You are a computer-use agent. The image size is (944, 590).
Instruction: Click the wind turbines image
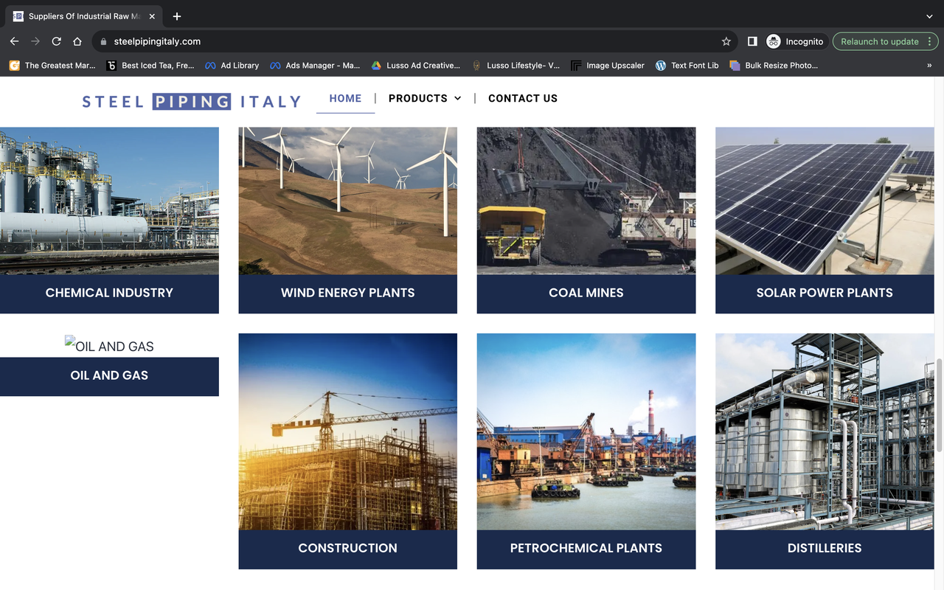click(x=347, y=201)
